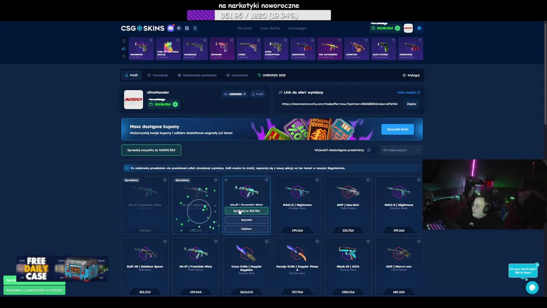Switch to the Ustawienia tab
Viewport: 547px width, 308px height.
click(x=237, y=75)
